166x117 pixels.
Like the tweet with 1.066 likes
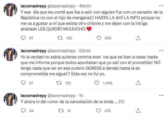coord(97,82)
